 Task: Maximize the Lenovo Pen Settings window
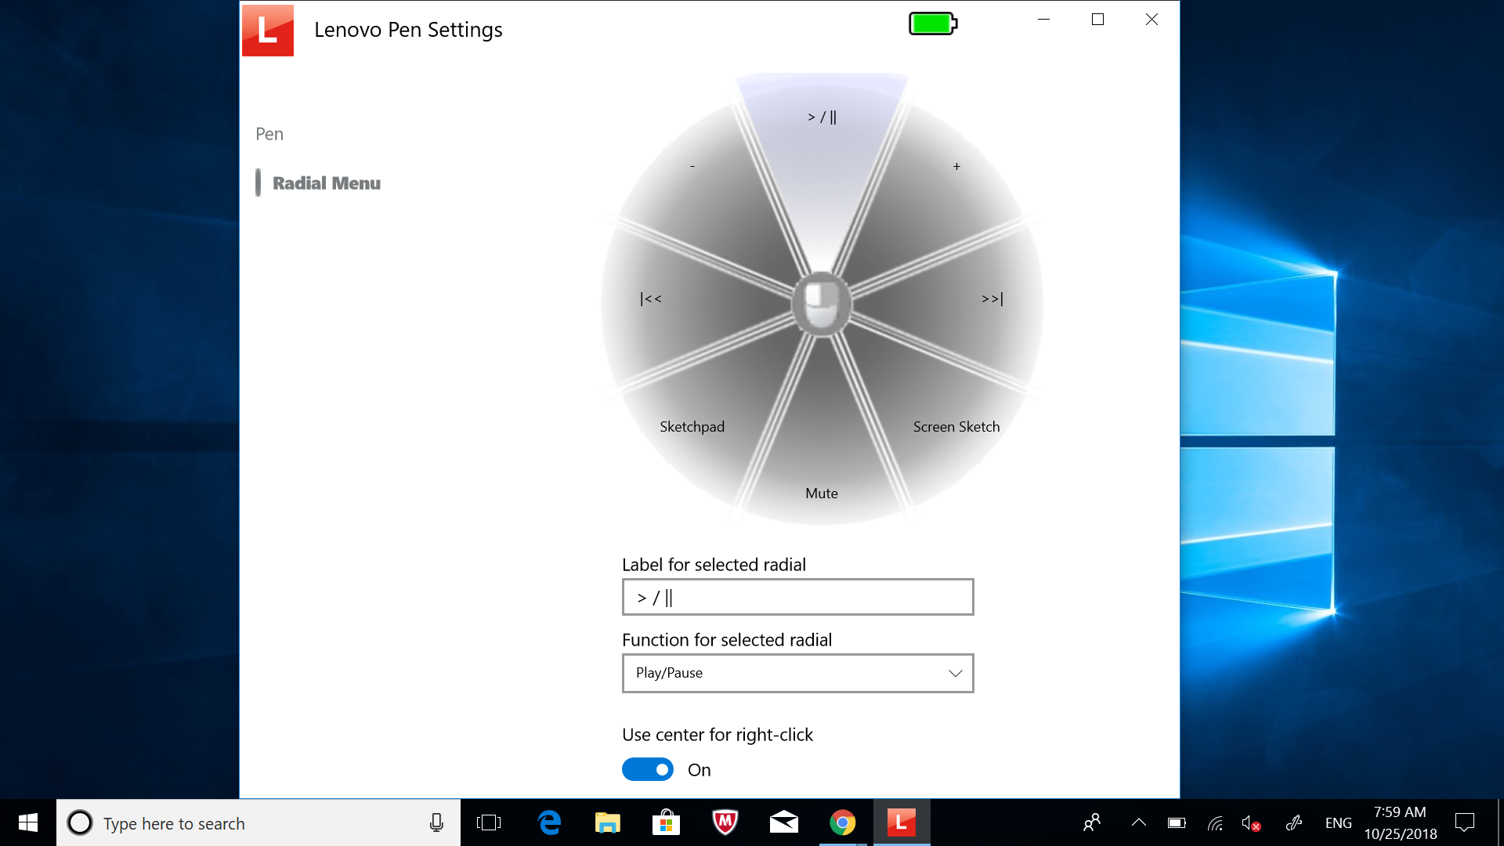(x=1097, y=19)
